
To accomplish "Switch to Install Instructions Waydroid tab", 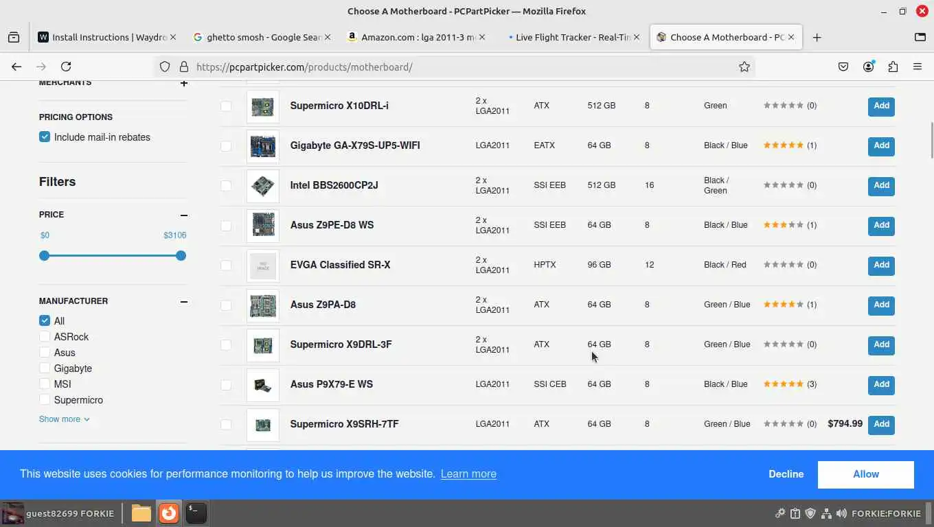I will [107, 37].
